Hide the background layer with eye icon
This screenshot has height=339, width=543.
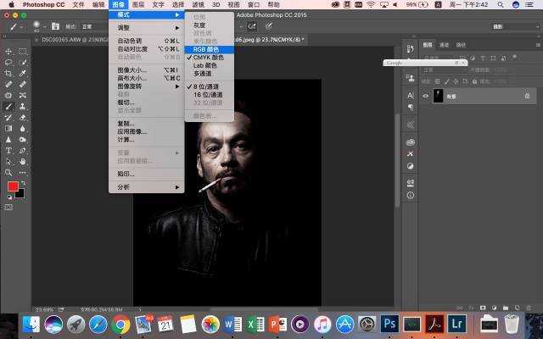[426, 97]
